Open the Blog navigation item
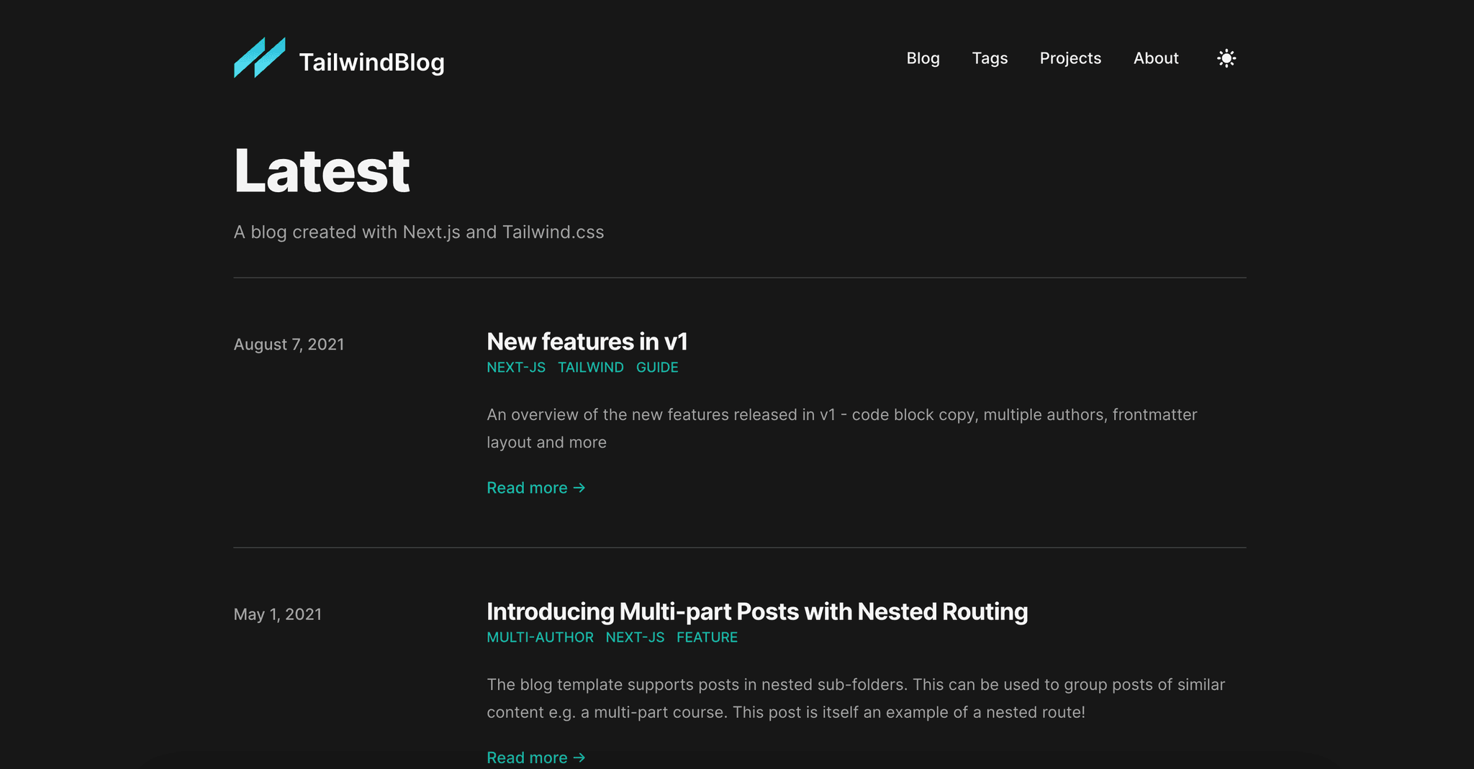 pos(923,58)
